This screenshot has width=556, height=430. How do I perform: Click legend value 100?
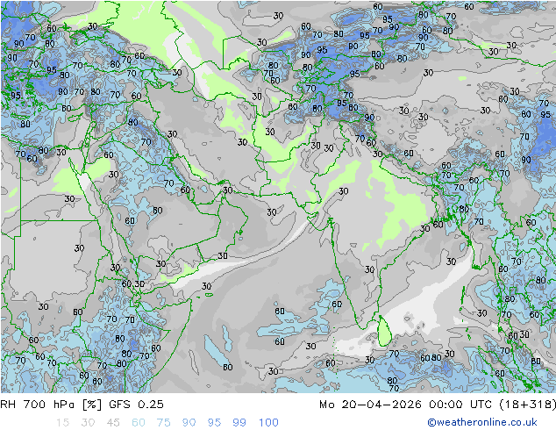click(268, 423)
